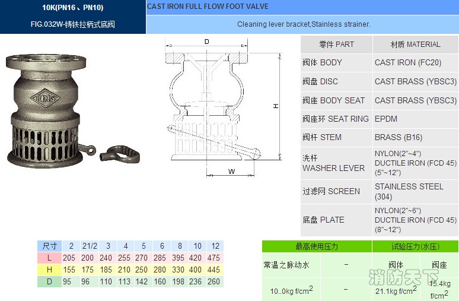Click the D dimension label on drawing

206,42
